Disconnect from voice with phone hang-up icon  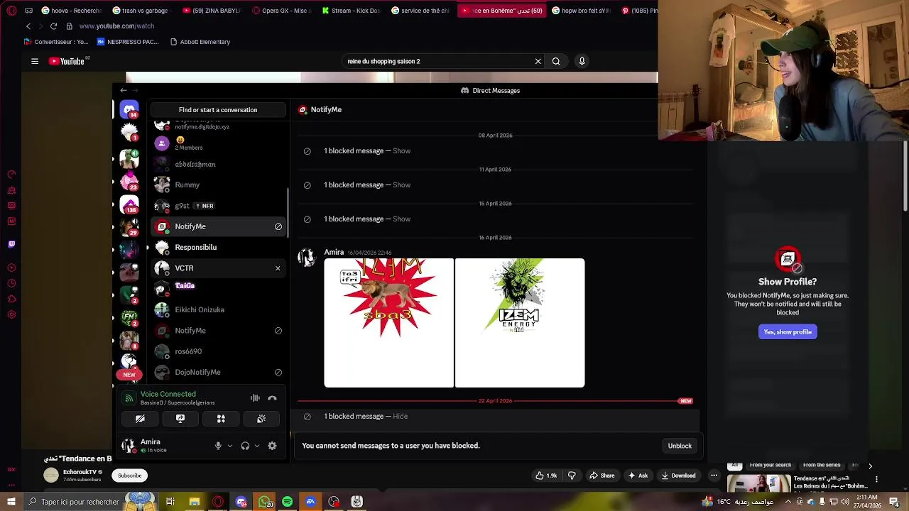tap(272, 398)
